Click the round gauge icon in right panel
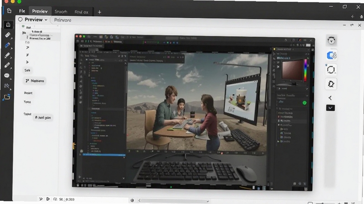The image size is (364, 204). pos(331,40)
